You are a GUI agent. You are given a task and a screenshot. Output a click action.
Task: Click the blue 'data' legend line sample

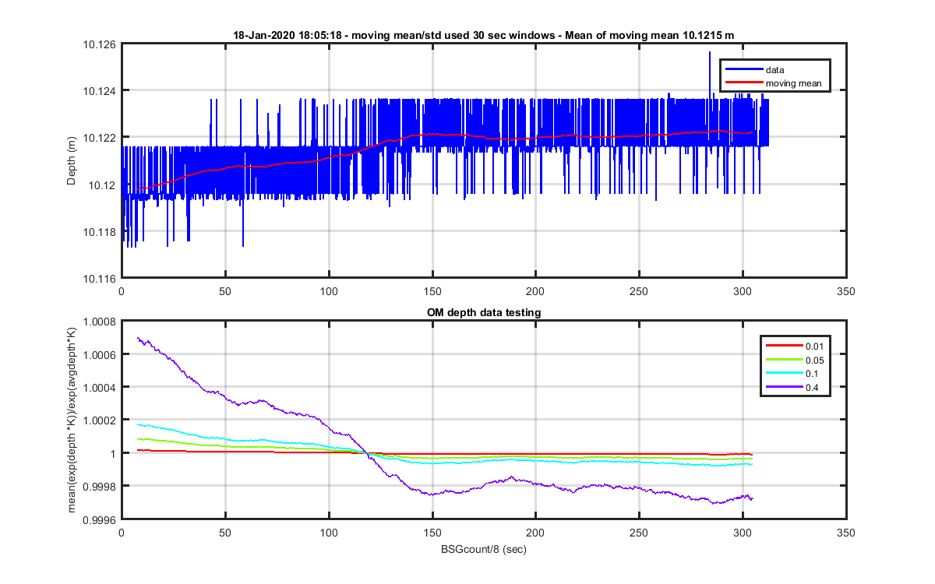(743, 70)
